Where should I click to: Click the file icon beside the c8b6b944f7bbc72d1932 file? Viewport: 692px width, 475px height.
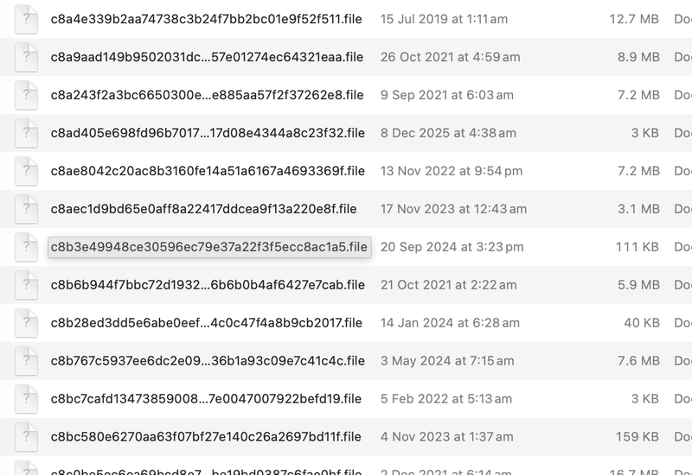pos(26,285)
